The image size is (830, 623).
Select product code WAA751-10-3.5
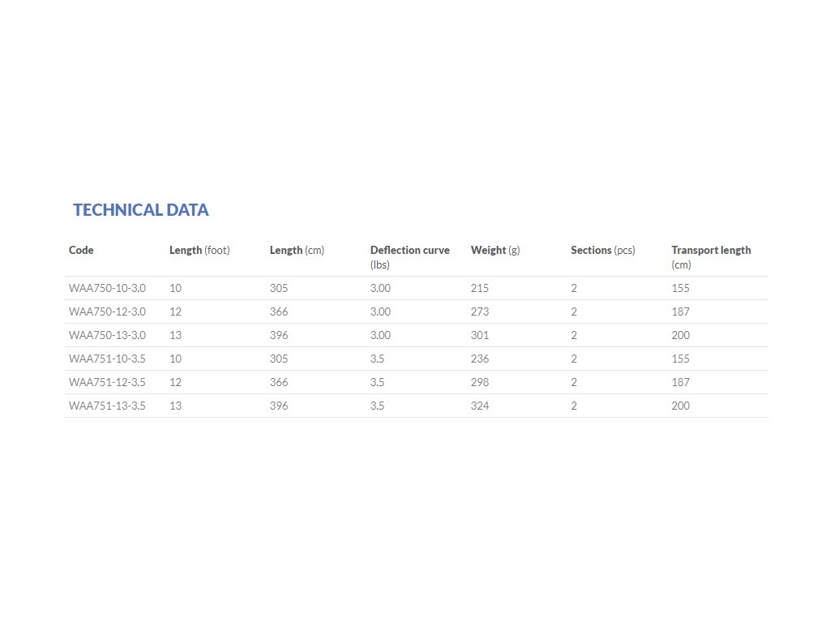pos(107,359)
